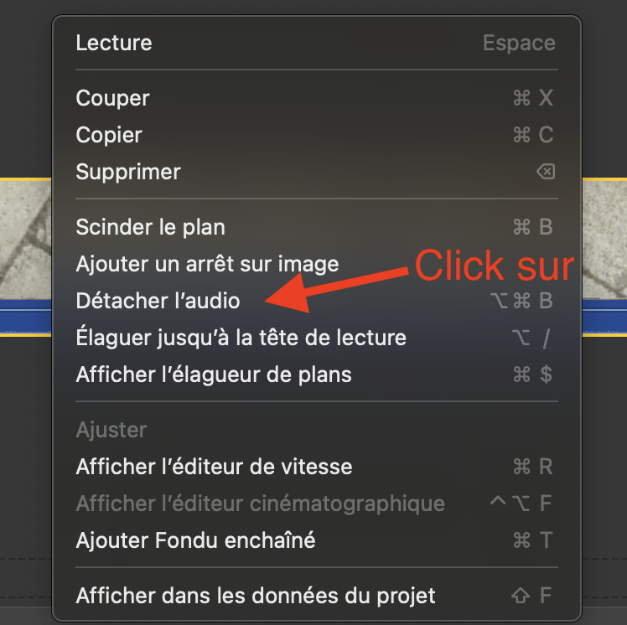Click the blue audio strip left of the menu

coord(25,319)
